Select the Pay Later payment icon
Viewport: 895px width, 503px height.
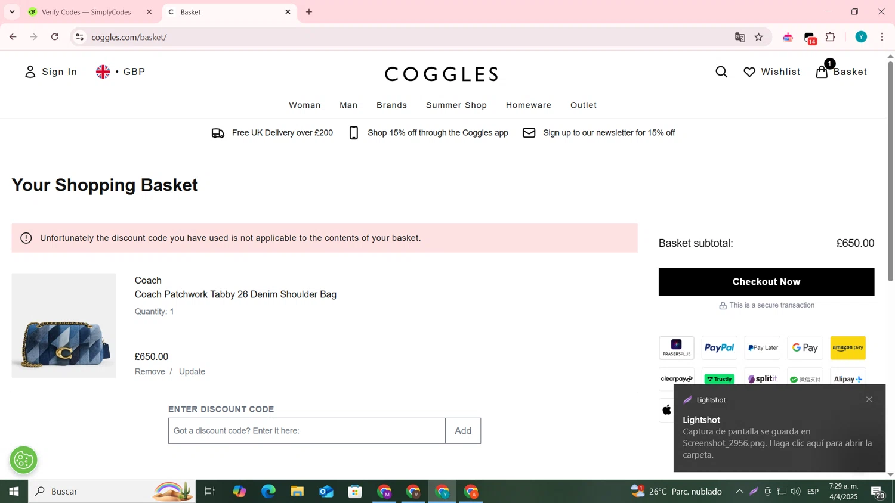(x=763, y=348)
